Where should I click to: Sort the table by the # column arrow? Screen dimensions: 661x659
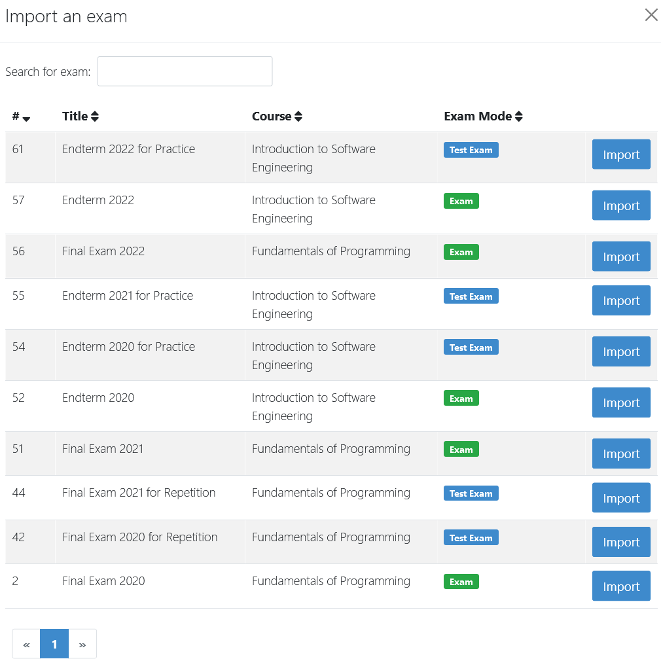pos(26,119)
